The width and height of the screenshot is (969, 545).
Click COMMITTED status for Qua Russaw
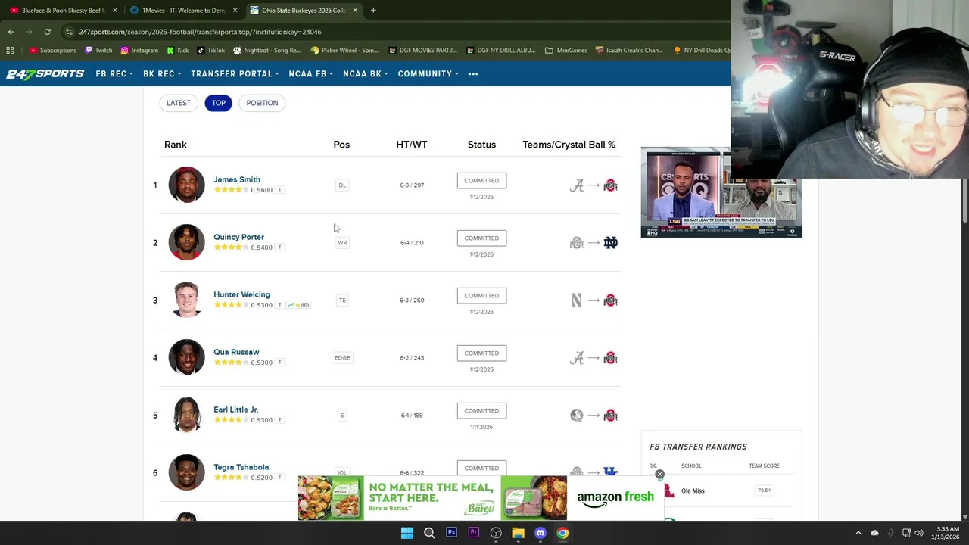tap(481, 353)
